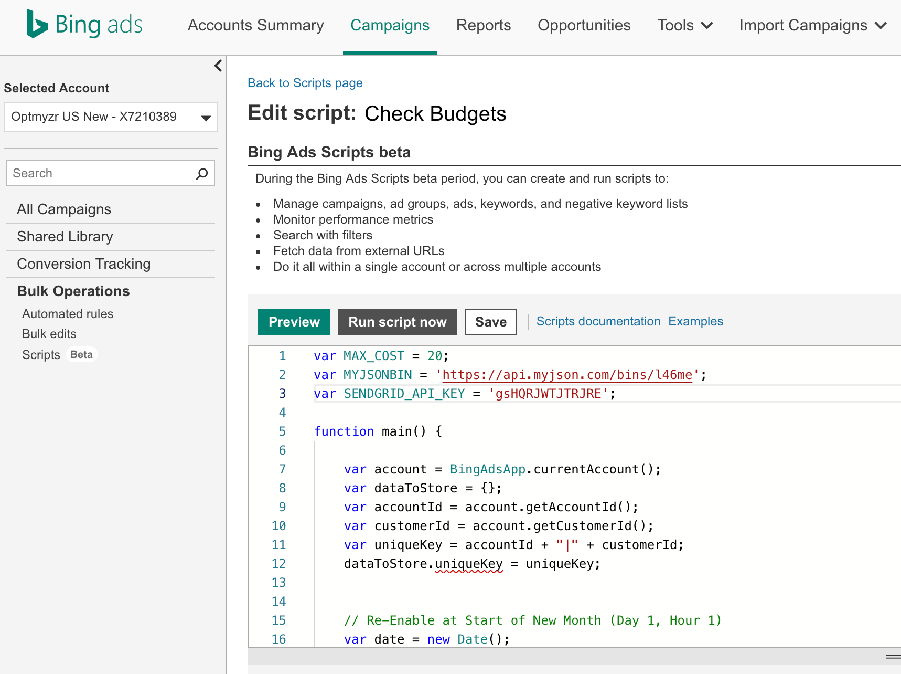Edit the Check Budgets script name
The image size is (901, 674).
pyautogui.click(x=435, y=114)
